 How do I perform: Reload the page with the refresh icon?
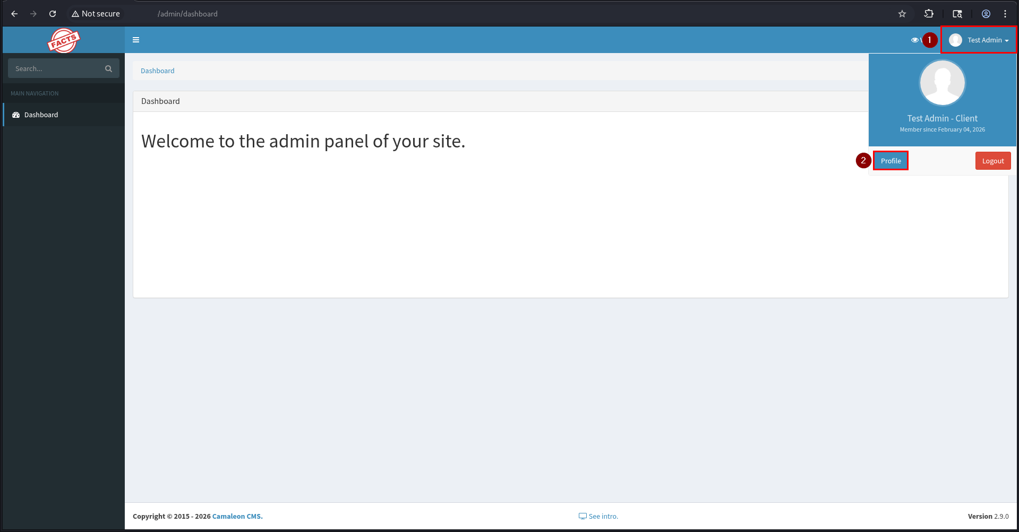tap(53, 14)
